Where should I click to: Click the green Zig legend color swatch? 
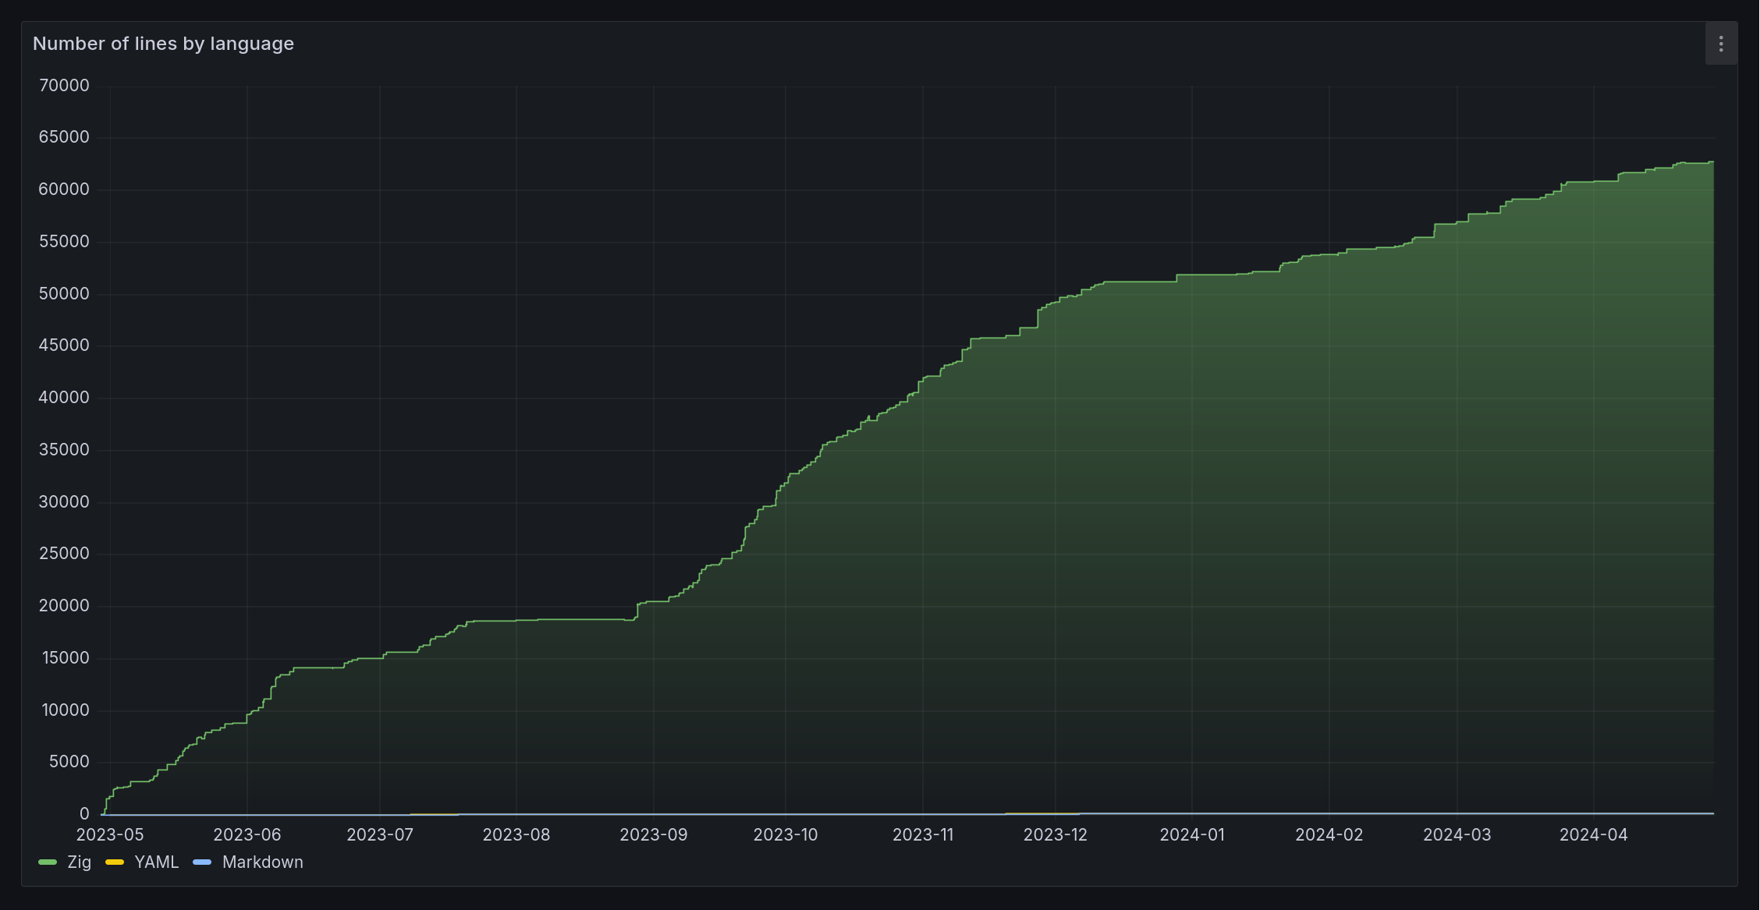click(x=48, y=862)
